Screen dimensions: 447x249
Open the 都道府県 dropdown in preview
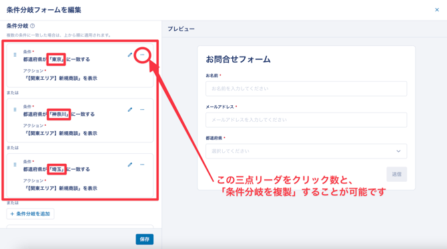pyautogui.click(x=306, y=151)
